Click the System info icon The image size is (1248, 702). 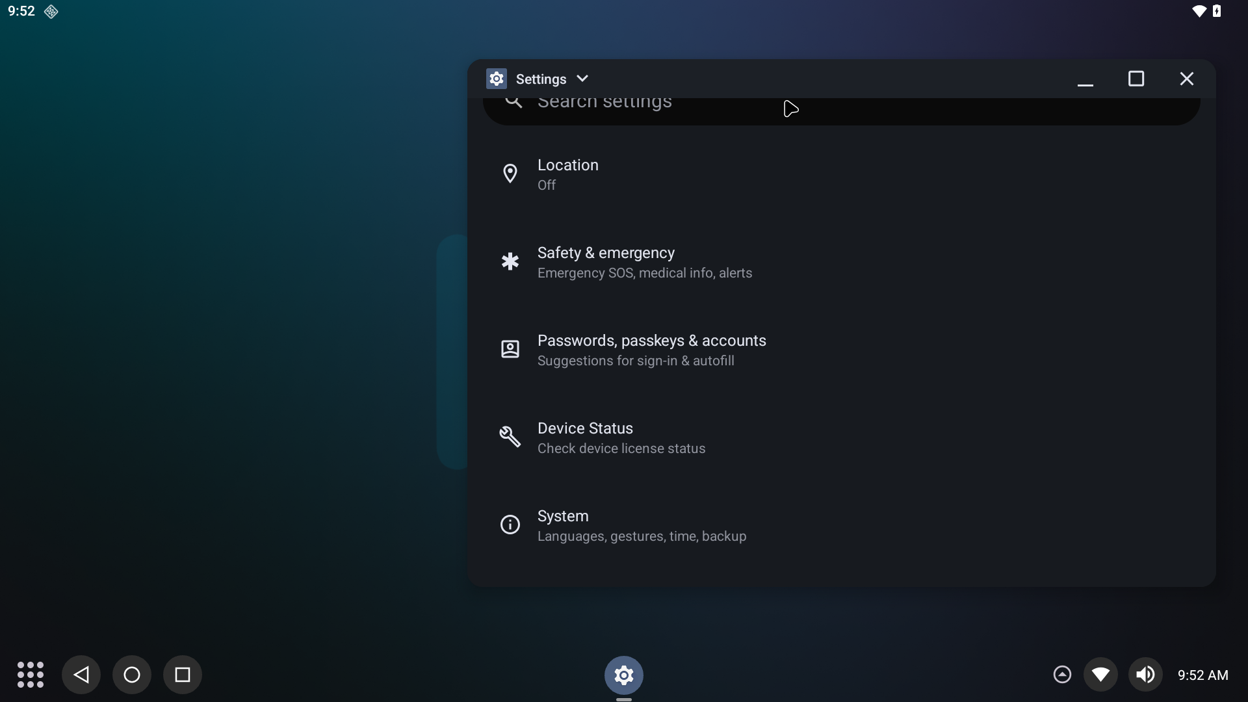click(510, 525)
